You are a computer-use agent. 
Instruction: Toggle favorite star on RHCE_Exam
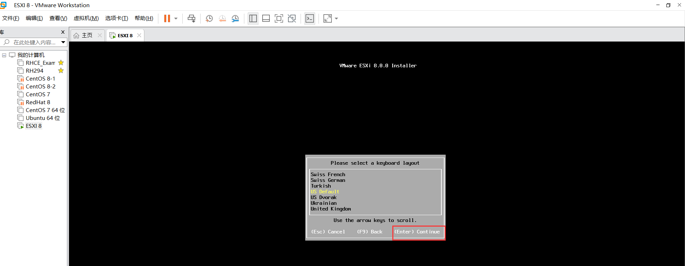[61, 63]
